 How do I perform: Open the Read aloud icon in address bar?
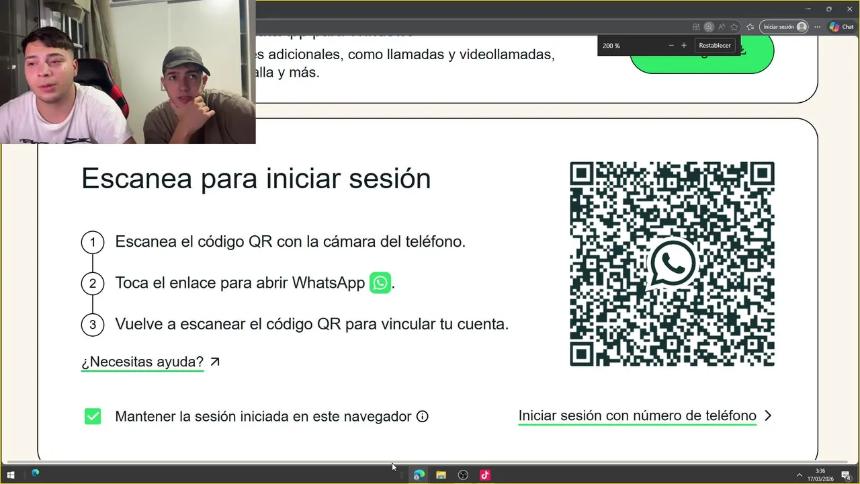[x=722, y=27]
